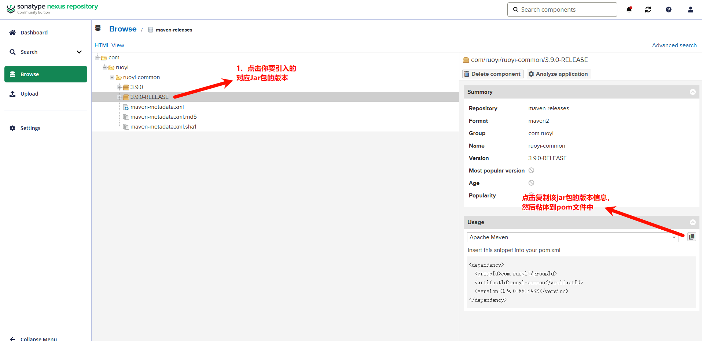The height and width of the screenshot is (341, 702).
Task: Click the Format value maven2
Action: (539, 121)
